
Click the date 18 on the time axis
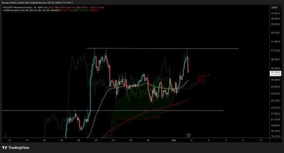tap(61, 140)
